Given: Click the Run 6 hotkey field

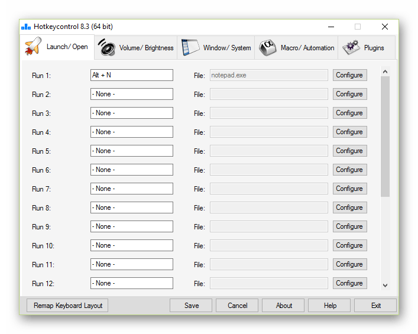Looking at the screenshot, I should tap(132, 170).
